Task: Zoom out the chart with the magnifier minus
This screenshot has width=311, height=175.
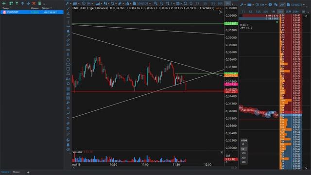Action: (x=162, y=3)
